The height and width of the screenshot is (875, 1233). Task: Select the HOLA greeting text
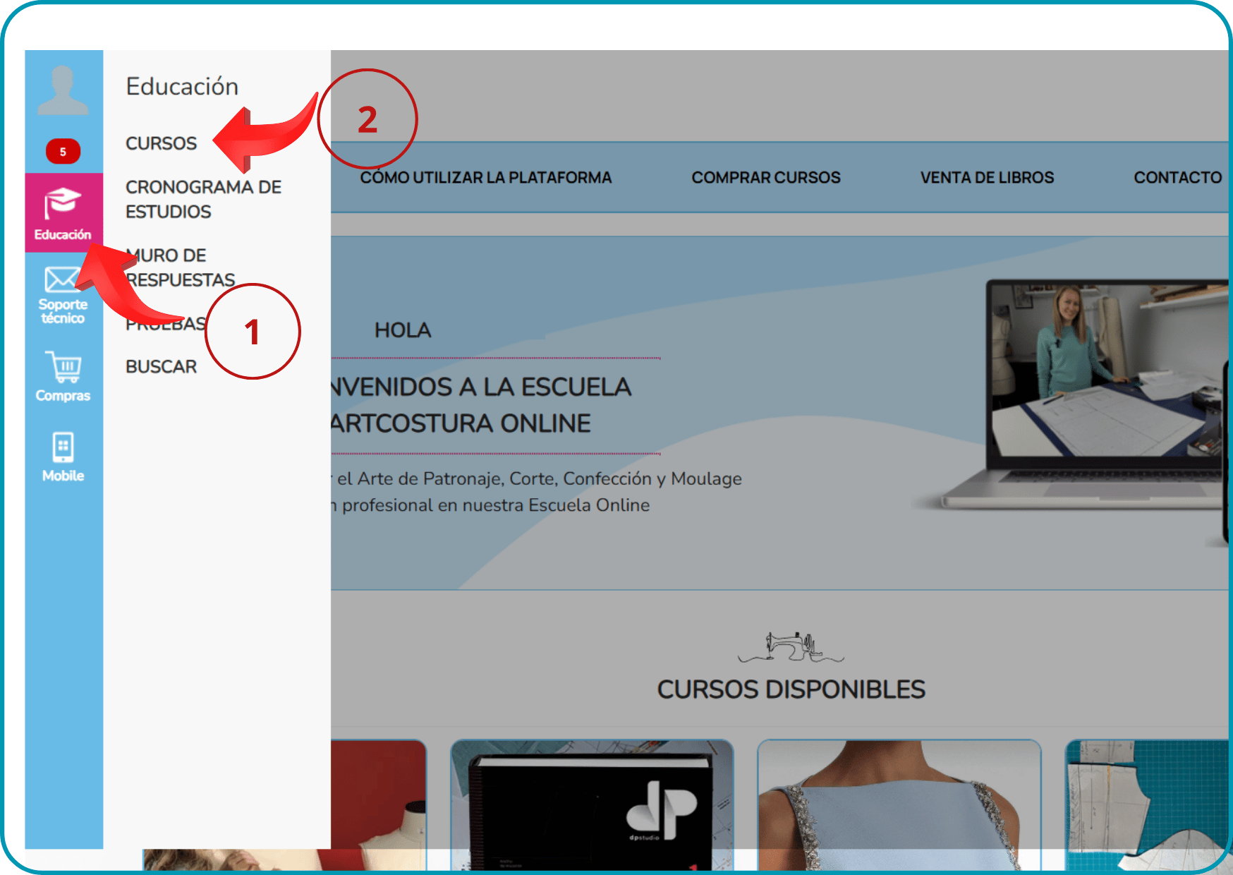403,330
